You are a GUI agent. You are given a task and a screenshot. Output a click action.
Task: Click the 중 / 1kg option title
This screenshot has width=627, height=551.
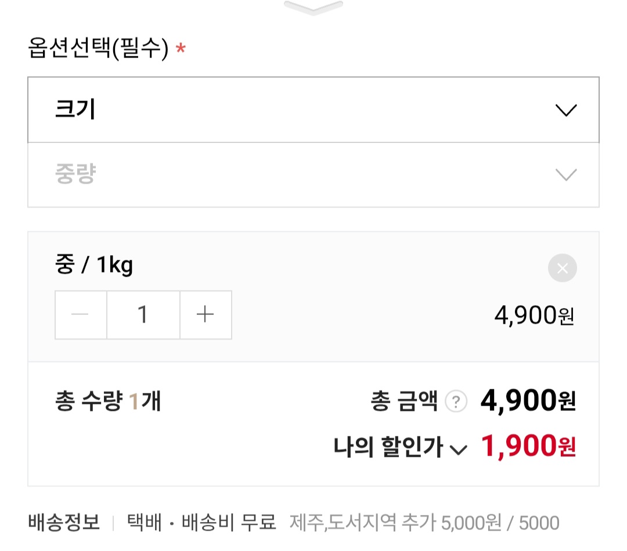(x=94, y=266)
